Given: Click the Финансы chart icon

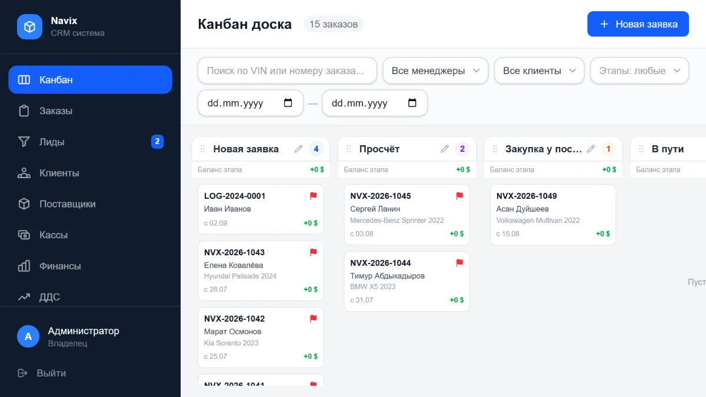Looking at the screenshot, I should click(24, 266).
